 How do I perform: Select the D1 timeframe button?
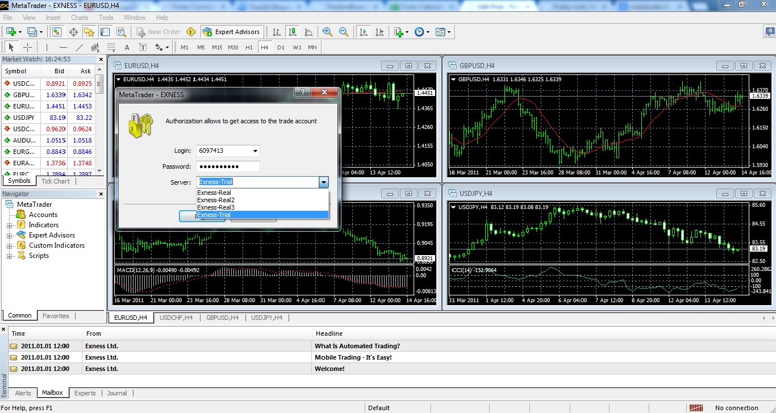[x=281, y=47]
